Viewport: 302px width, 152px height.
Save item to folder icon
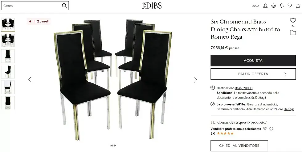pos(293,33)
